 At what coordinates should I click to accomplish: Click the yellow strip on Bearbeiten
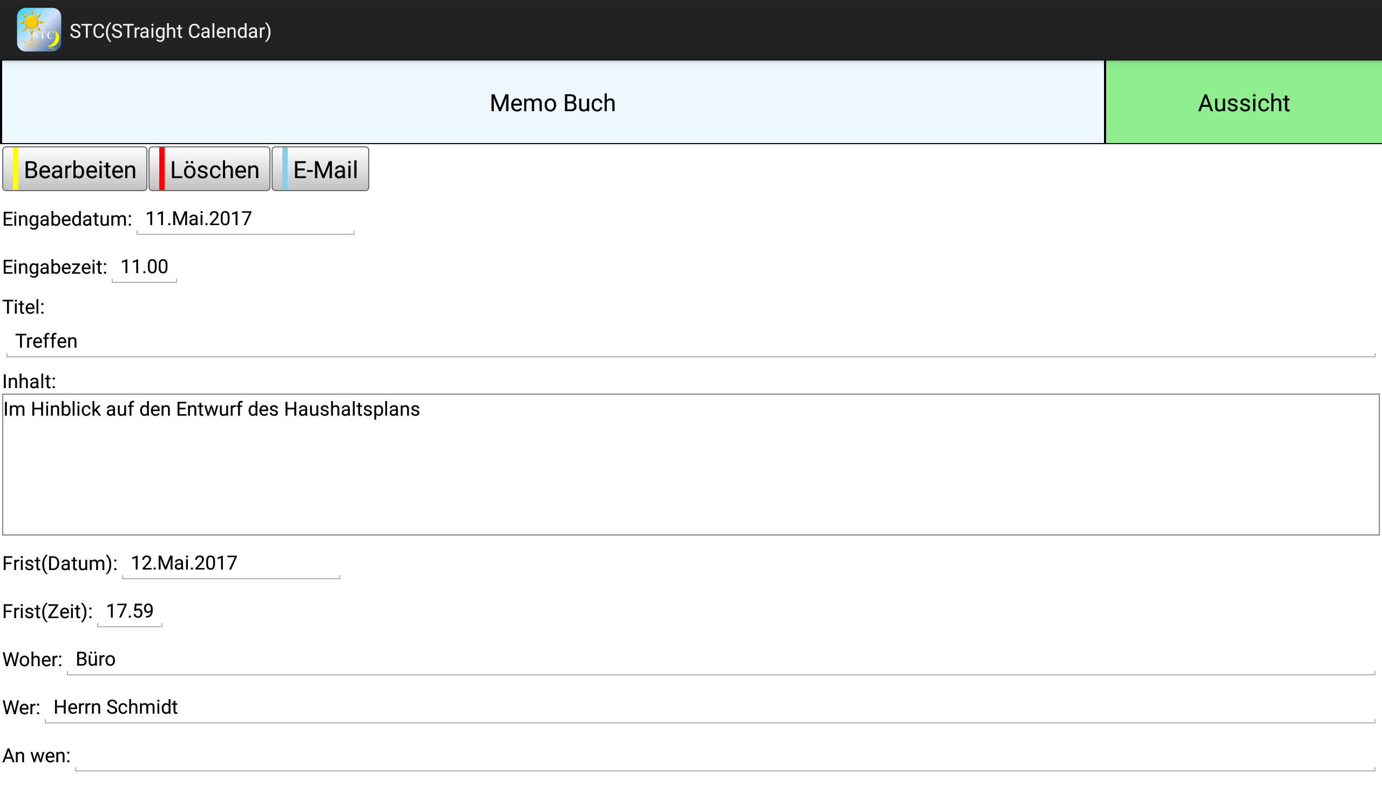(16, 169)
